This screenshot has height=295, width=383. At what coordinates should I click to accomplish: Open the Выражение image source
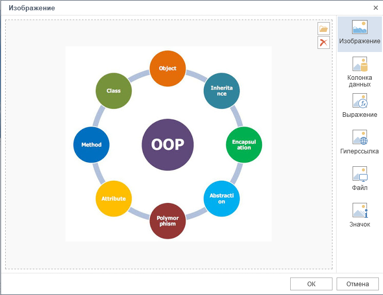point(359,106)
